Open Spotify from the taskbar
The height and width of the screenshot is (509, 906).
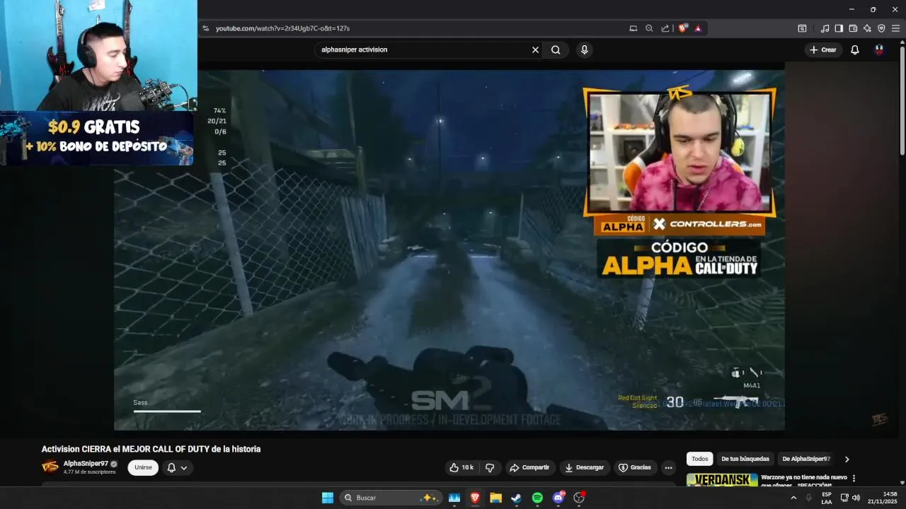pyautogui.click(x=537, y=498)
